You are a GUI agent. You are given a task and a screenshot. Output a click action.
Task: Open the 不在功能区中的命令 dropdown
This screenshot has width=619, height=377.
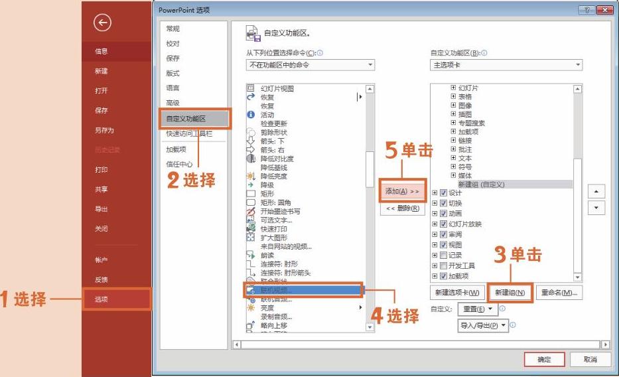(x=310, y=65)
